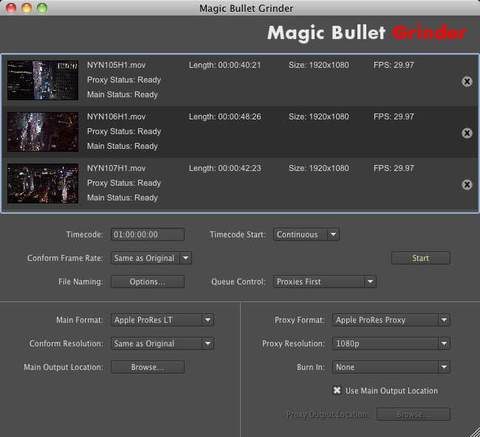Viewport: 480px width, 437px height.
Task: Open the Main Format dropdown
Action: pos(162,320)
